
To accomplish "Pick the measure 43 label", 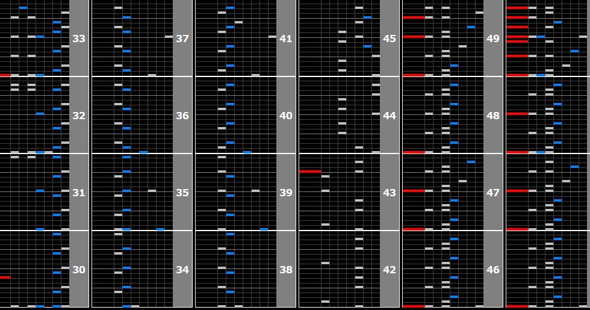I will [390, 193].
